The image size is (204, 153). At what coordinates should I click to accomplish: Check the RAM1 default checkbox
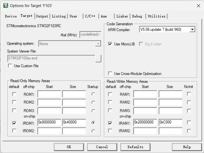point(110,94)
